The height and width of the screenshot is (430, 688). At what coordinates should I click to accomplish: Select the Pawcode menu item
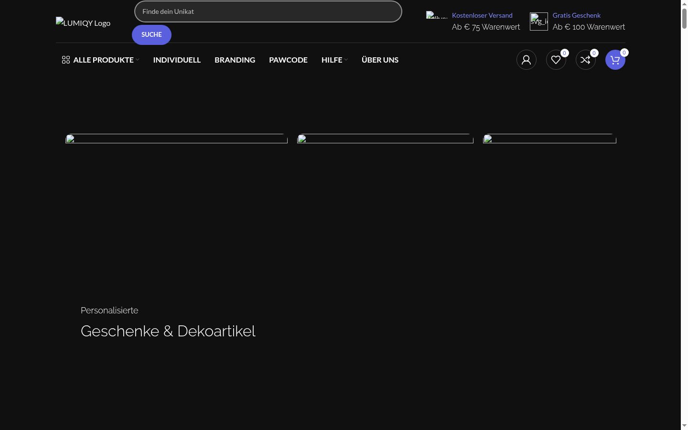288,60
